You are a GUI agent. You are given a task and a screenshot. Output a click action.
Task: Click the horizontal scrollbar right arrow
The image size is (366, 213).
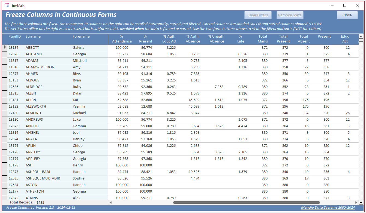click(356, 202)
